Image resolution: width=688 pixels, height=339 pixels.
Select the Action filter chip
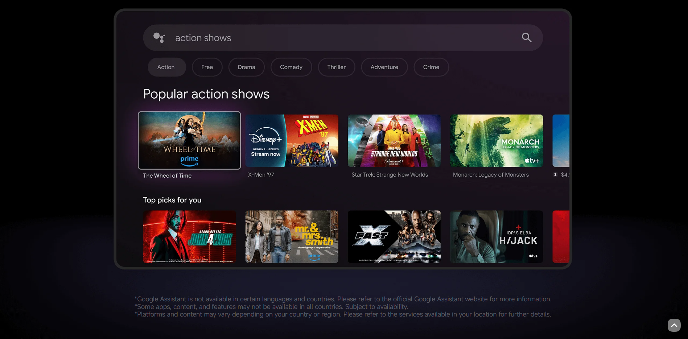tap(166, 67)
